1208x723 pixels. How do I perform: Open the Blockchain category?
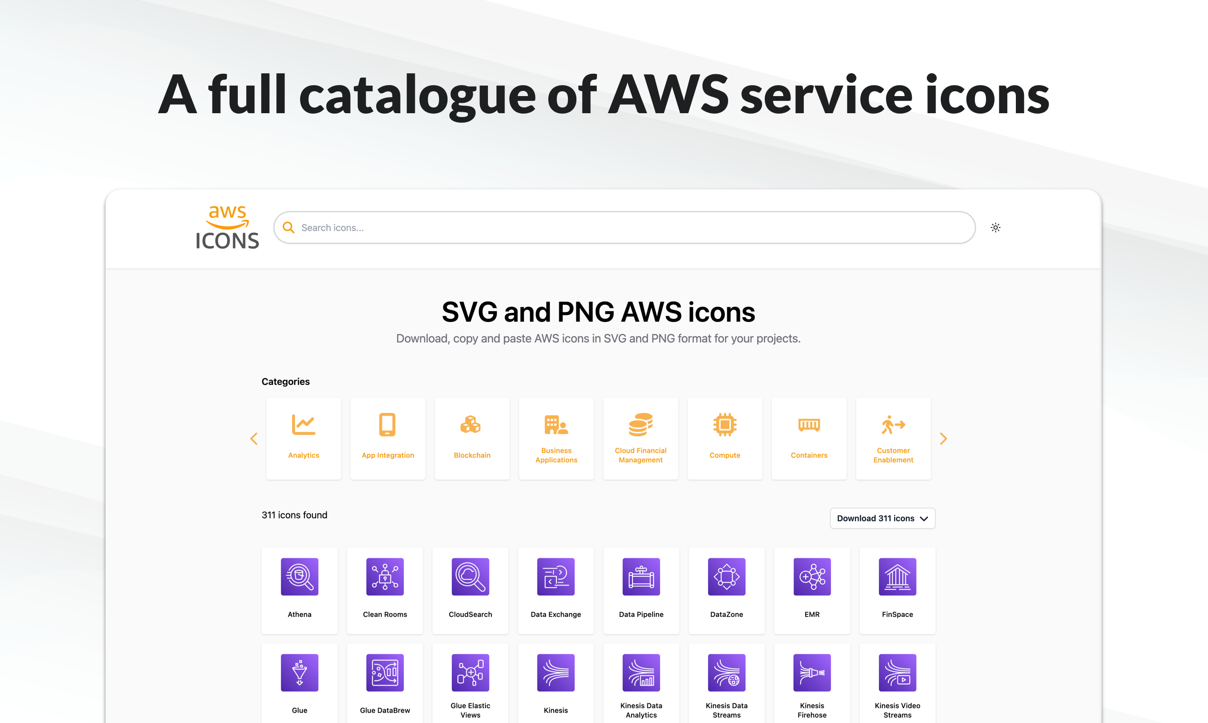472,439
